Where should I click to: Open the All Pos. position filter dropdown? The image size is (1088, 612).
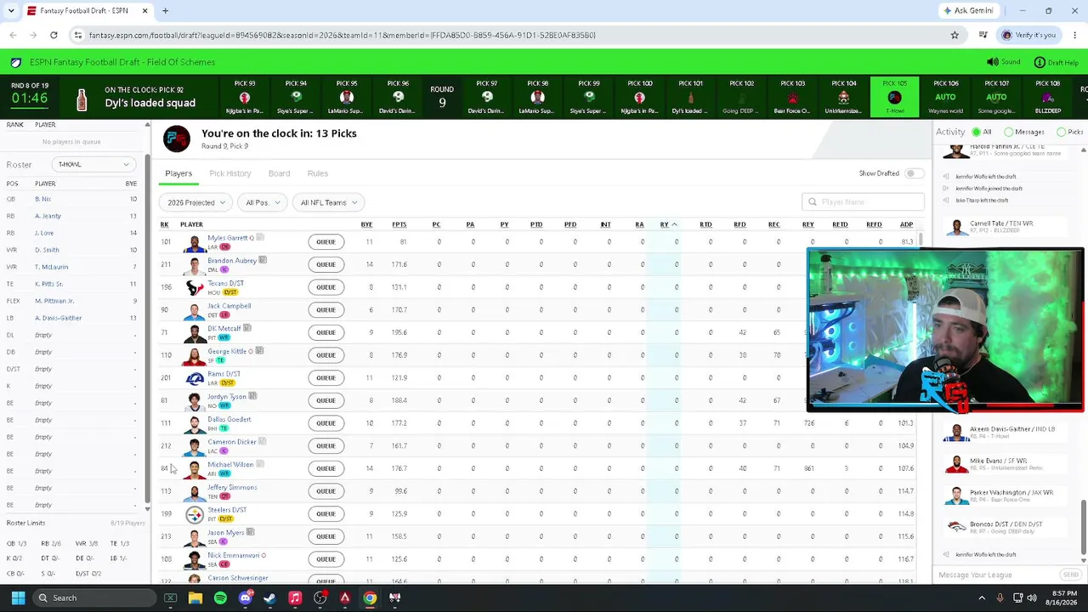(261, 202)
